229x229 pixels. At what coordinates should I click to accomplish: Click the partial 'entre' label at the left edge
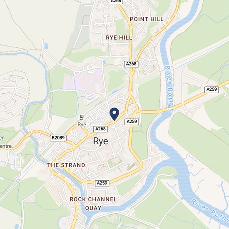pos(6,146)
